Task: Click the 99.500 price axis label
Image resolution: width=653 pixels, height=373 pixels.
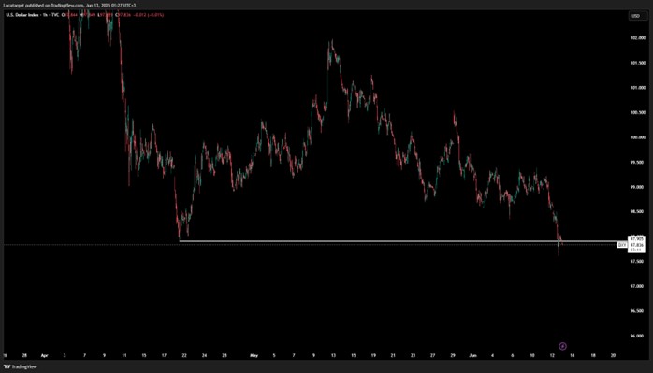Action: [x=636, y=162]
